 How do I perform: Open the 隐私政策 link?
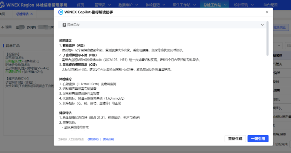[108, 139]
